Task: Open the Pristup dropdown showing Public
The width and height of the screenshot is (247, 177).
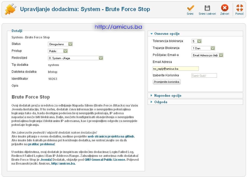Action: tap(58, 51)
